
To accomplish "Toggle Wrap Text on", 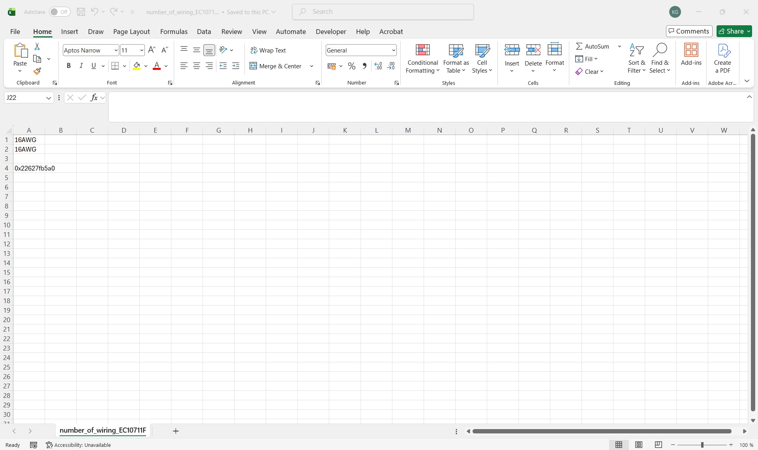I will point(268,50).
